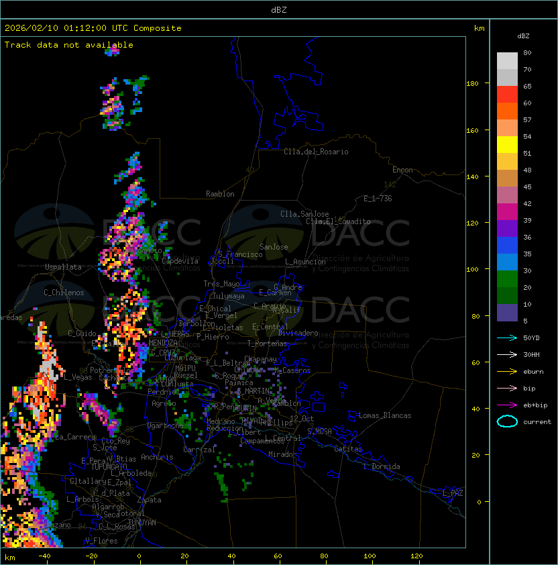558x565 pixels.
Task: Select the light gray 70–80 dBZ swatch
Action: tap(507, 60)
